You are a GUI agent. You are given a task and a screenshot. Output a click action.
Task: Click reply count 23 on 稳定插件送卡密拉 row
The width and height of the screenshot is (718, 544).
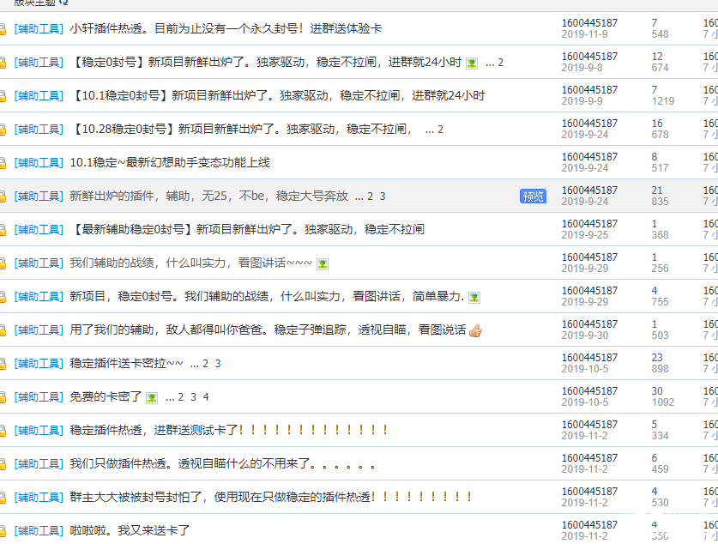click(657, 358)
